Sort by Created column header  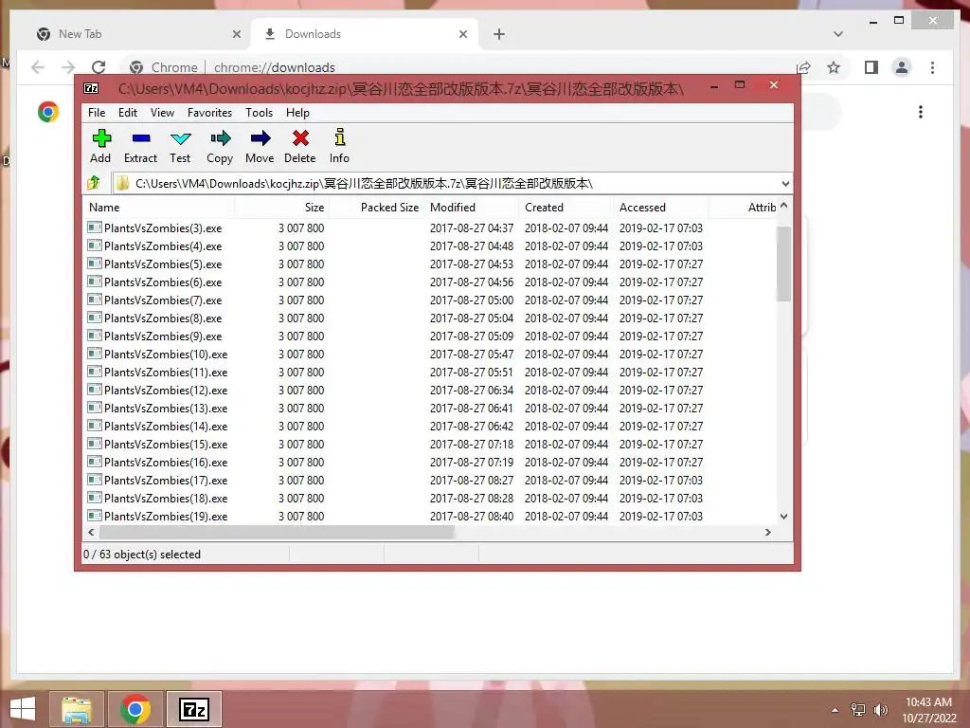pos(566,208)
